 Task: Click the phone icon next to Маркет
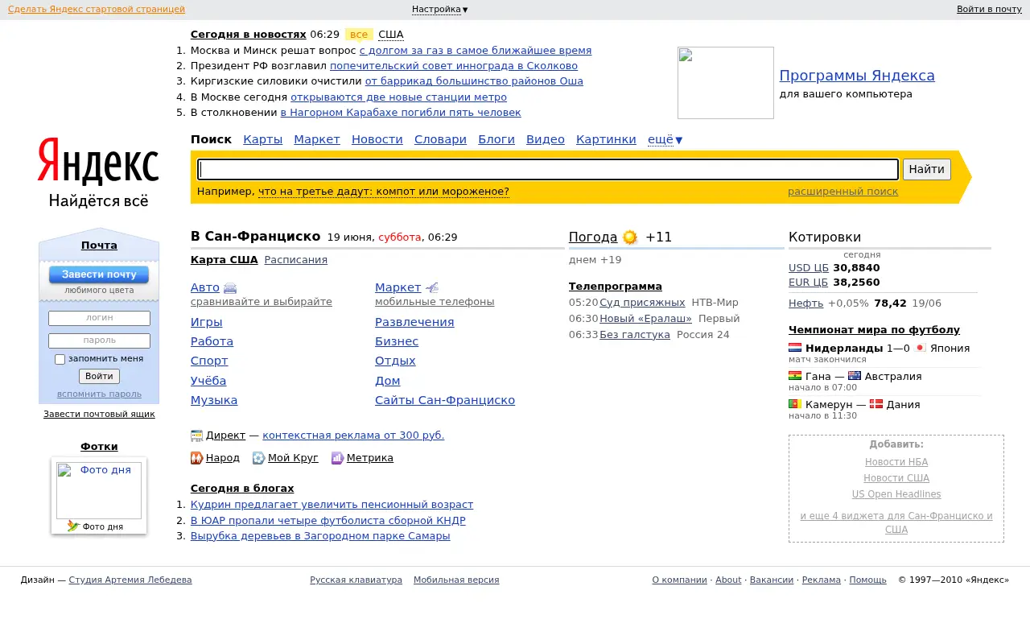click(x=432, y=287)
